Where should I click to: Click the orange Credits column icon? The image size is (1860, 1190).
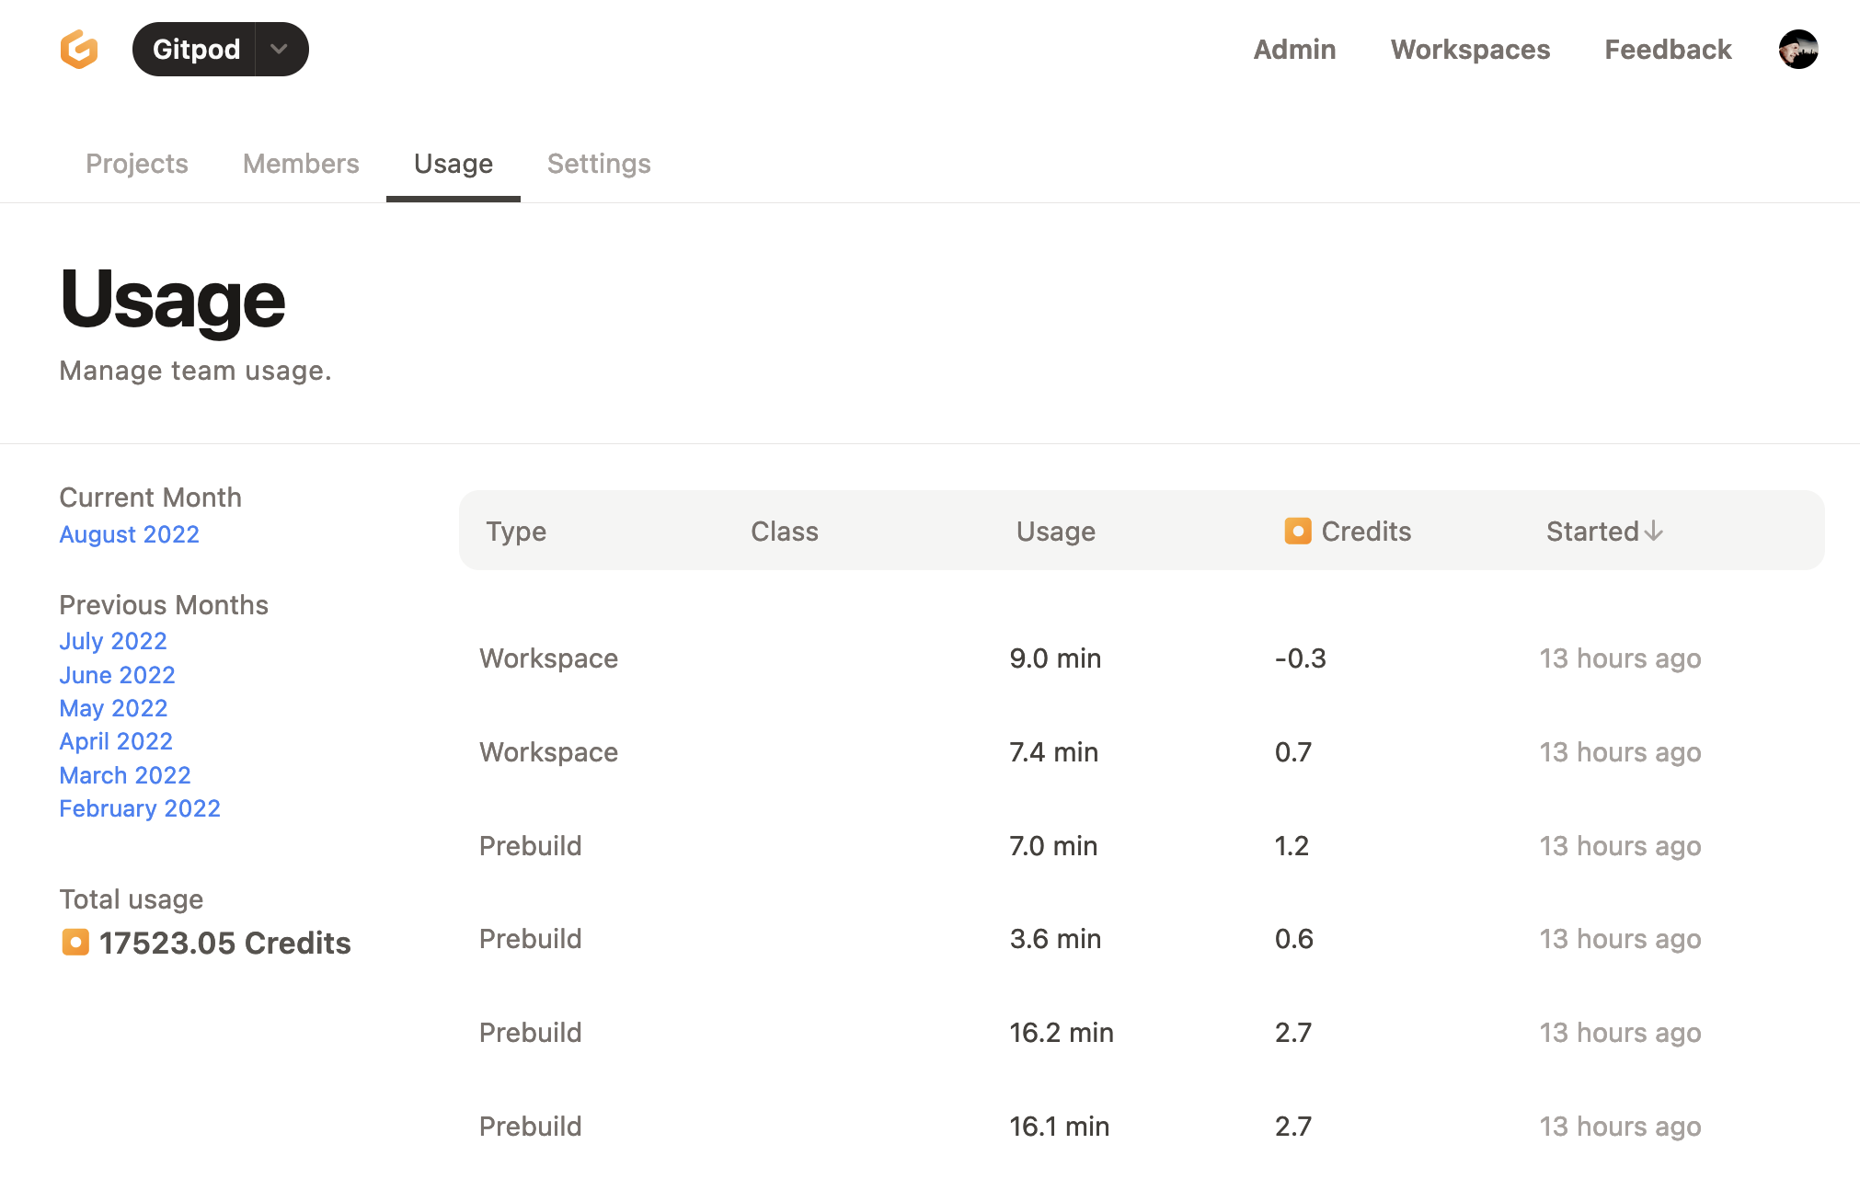click(x=1297, y=531)
